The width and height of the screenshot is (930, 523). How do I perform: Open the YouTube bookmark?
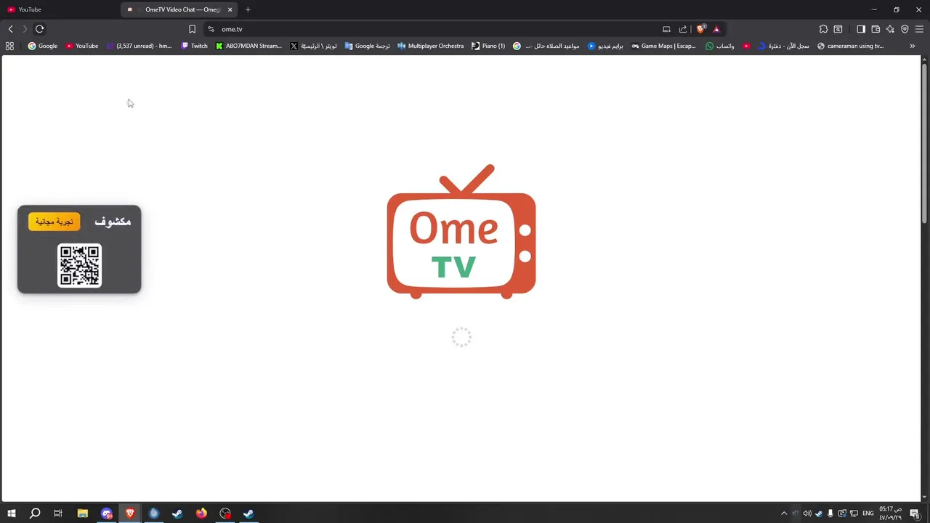[x=82, y=46]
